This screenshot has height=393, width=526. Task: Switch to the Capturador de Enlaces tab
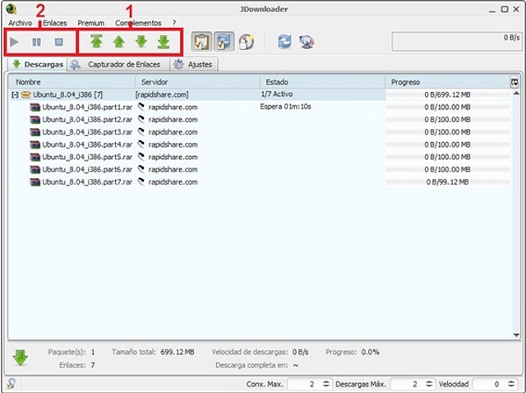118,64
